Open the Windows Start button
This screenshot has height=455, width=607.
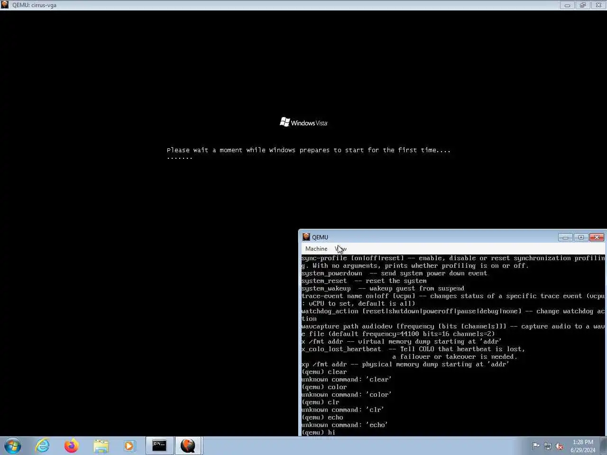coord(13,446)
